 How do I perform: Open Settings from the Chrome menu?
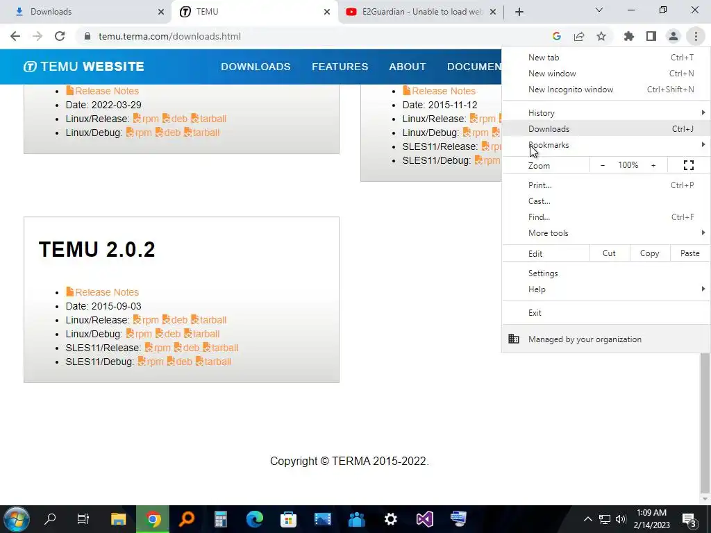[x=606, y=273]
